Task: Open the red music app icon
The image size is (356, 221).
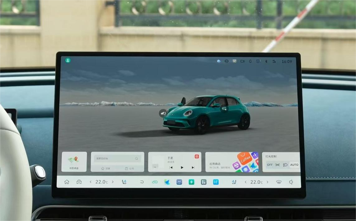Action: (x=197, y=156)
